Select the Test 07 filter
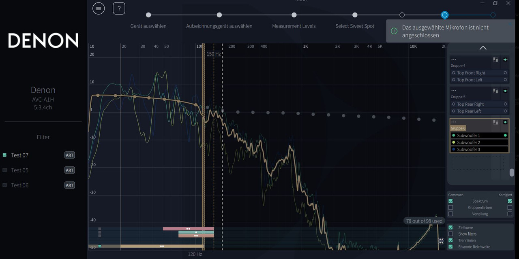 tap(19, 155)
